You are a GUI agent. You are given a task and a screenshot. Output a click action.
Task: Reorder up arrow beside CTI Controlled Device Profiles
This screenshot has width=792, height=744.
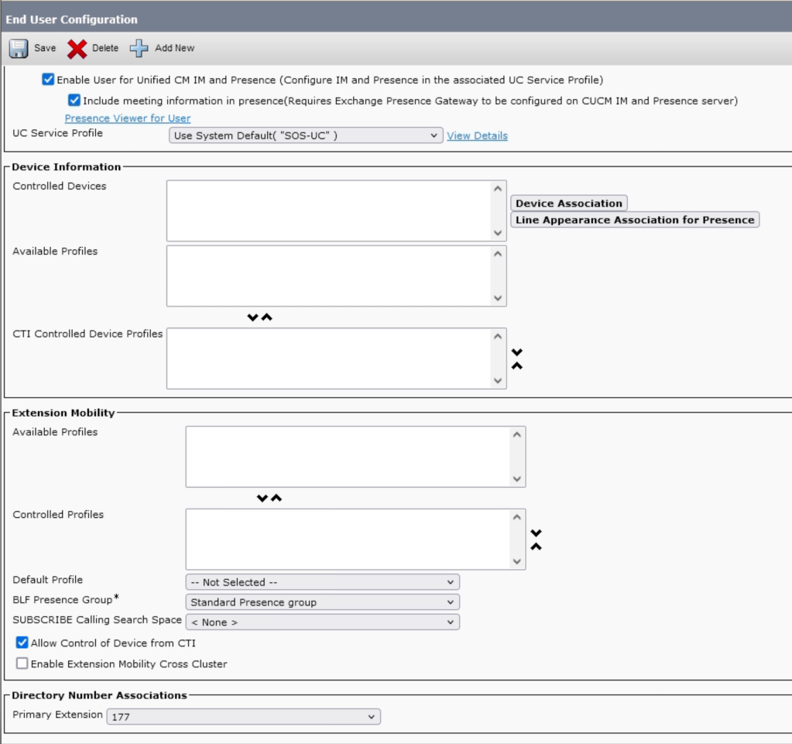(517, 365)
